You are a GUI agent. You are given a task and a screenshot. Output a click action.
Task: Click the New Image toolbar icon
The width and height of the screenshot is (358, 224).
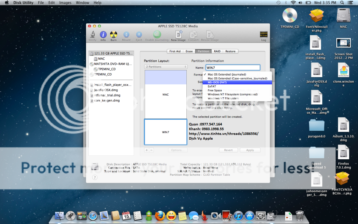pos(178,34)
